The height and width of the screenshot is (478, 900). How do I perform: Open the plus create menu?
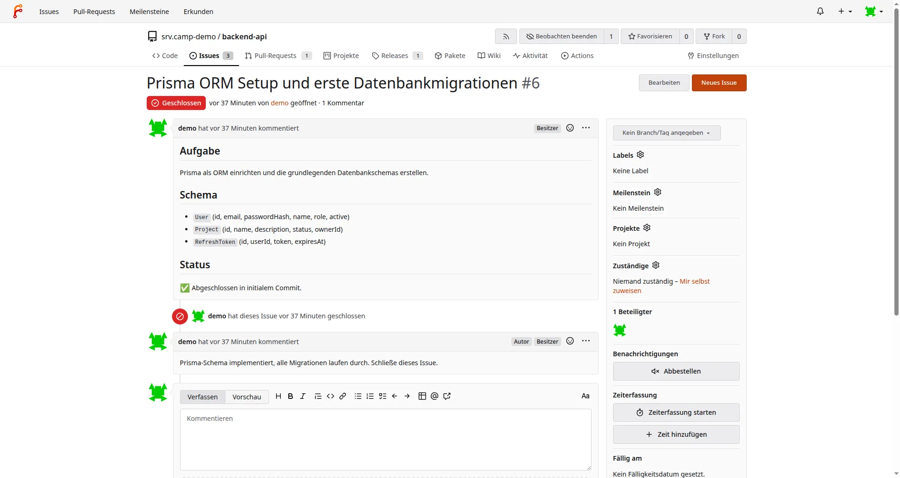pyautogui.click(x=845, y=11)
